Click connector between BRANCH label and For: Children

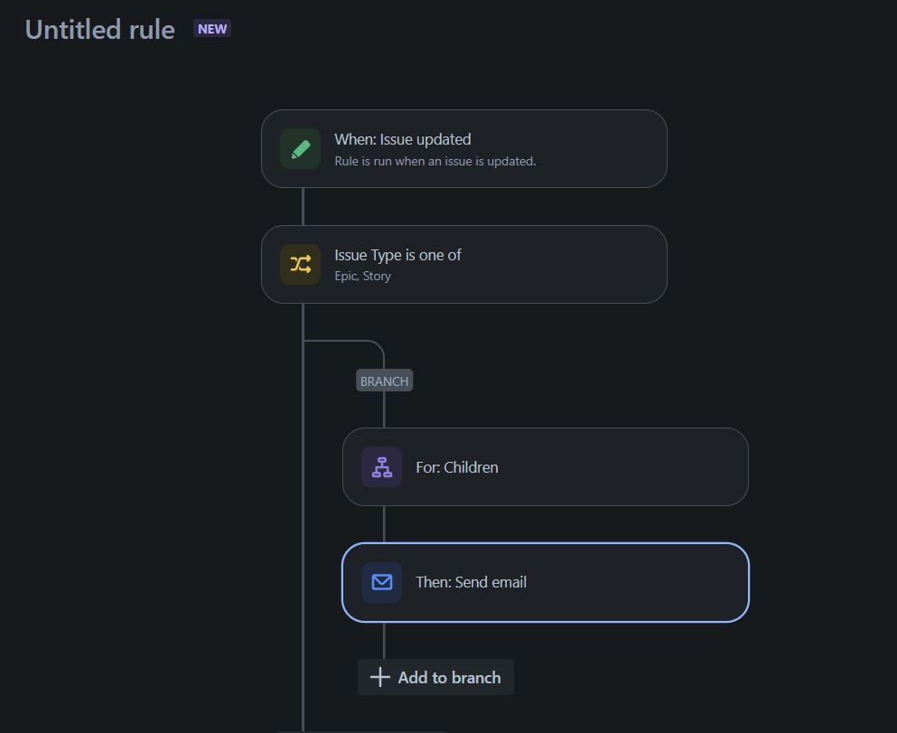pos(384,409)
